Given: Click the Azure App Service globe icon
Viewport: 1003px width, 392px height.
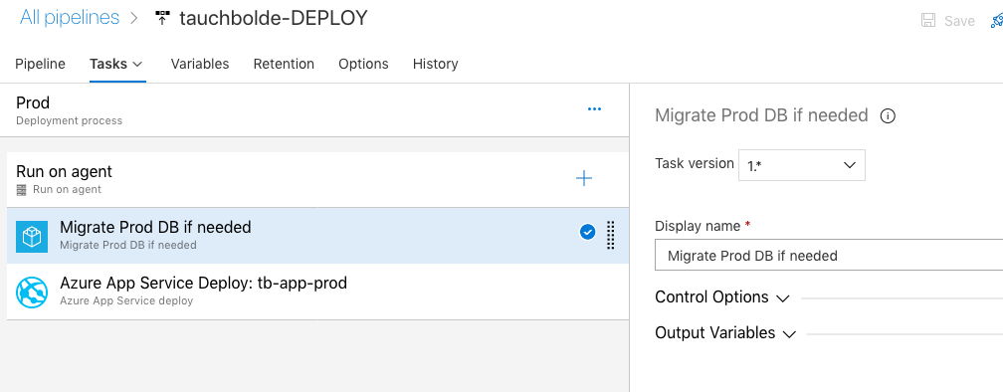Looking at the screenshot, I should click(32, 292).
